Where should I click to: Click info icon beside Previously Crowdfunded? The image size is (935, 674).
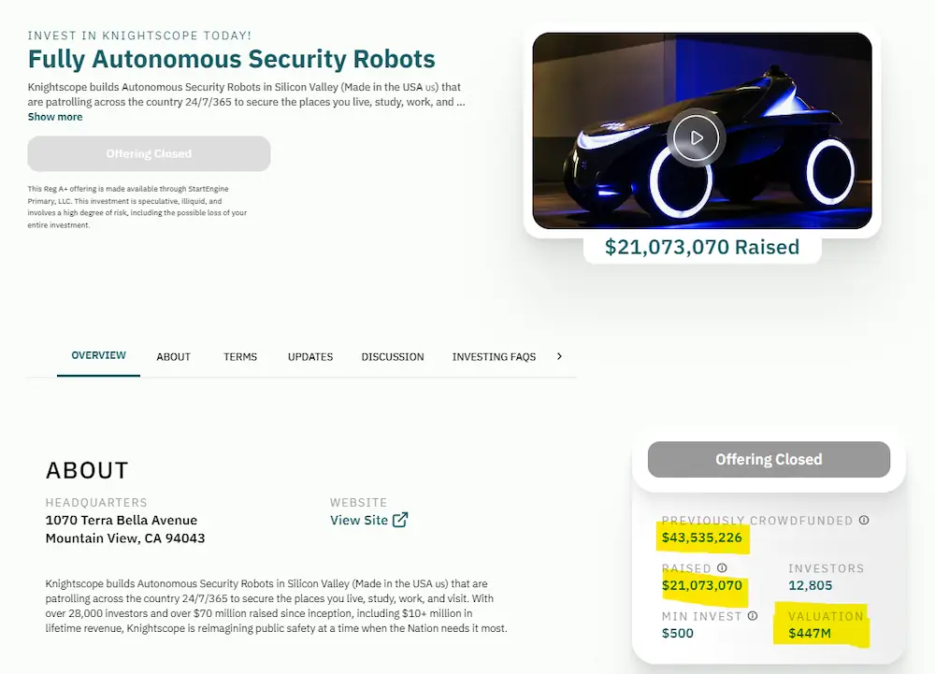click(x=864, y=521)
